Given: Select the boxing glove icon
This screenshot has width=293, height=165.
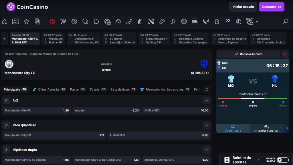Looking at the screenshot, I should 162,22.
